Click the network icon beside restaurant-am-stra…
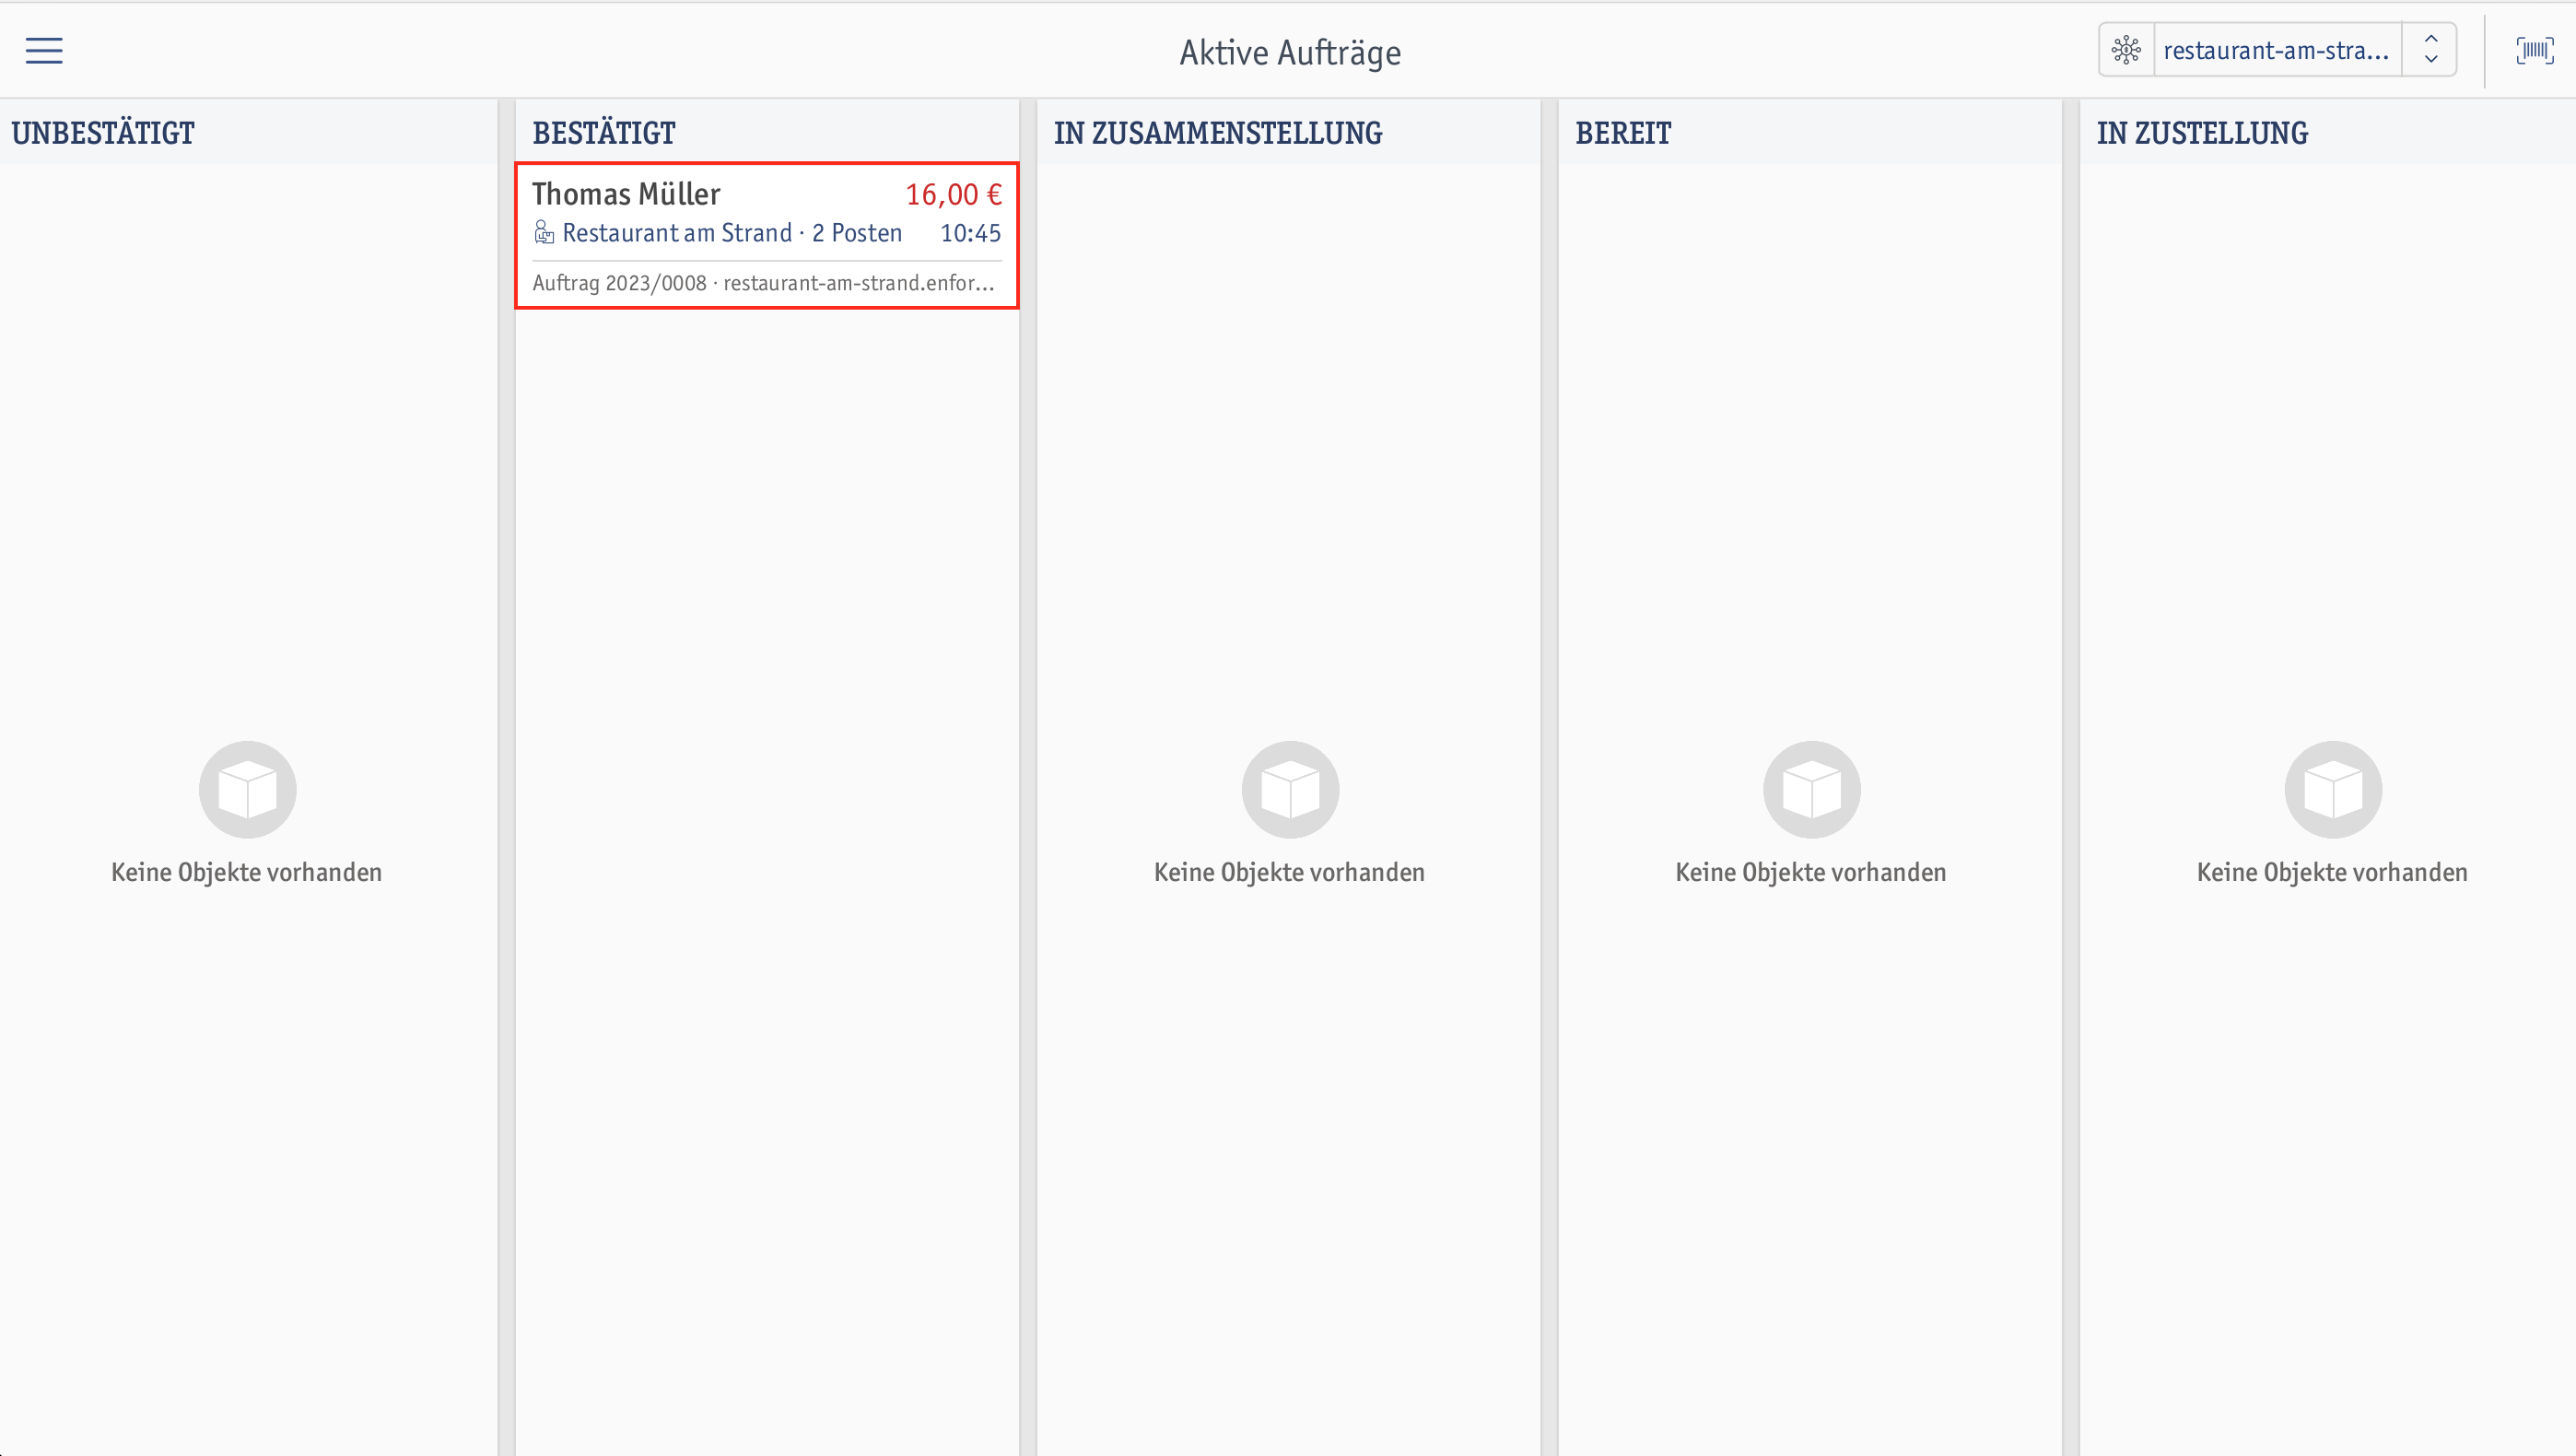 (x=2126, y=50)
